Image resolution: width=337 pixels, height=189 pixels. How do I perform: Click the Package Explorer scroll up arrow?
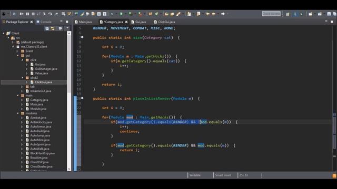(x=69, y=33)
